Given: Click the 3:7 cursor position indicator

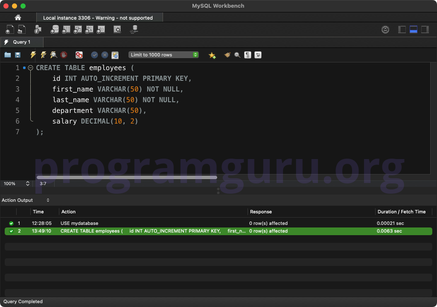Looking at the screenshot, I should 43,183.
